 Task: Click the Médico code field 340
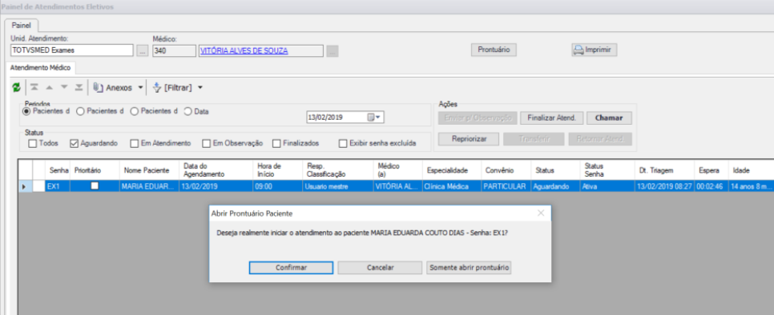pyautogui.click(x=174, y=50)
